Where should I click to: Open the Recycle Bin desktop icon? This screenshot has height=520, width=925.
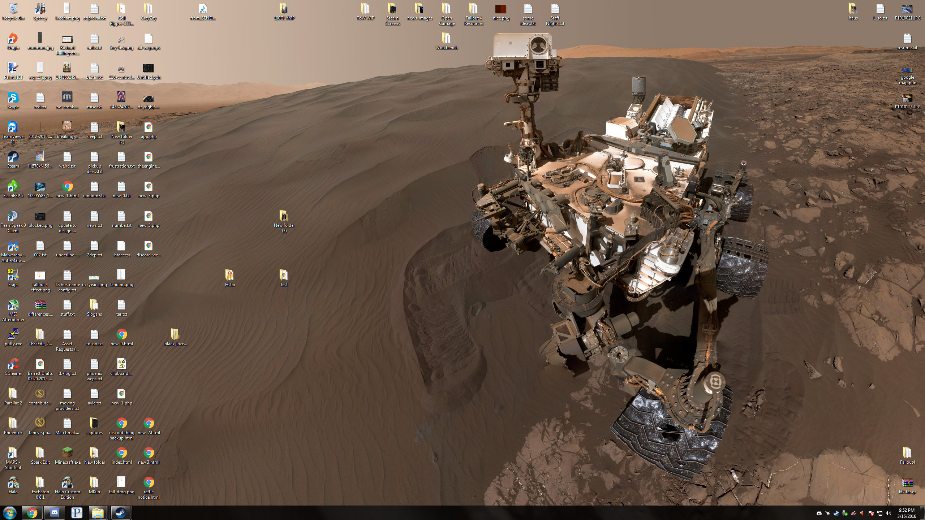[13, 12]
